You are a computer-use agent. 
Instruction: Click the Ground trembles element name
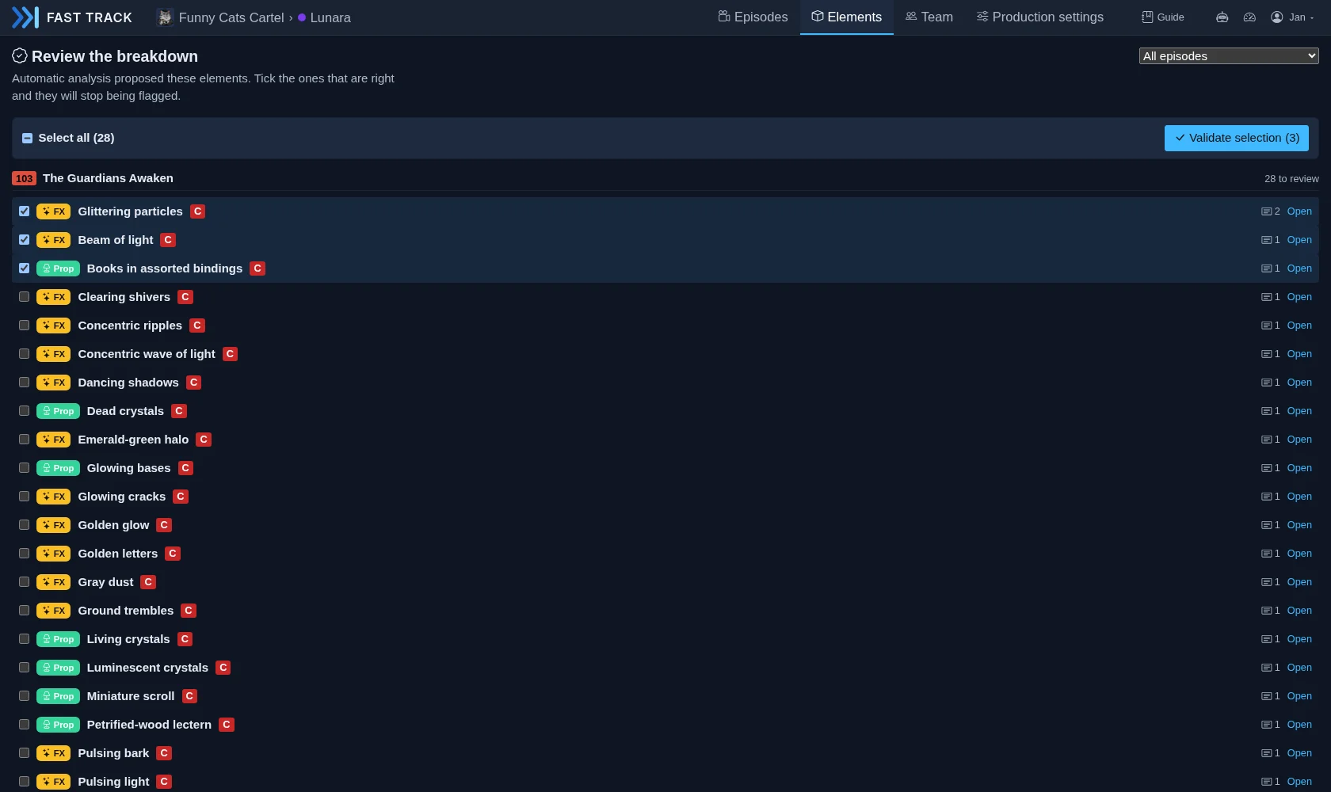(125, 611)
